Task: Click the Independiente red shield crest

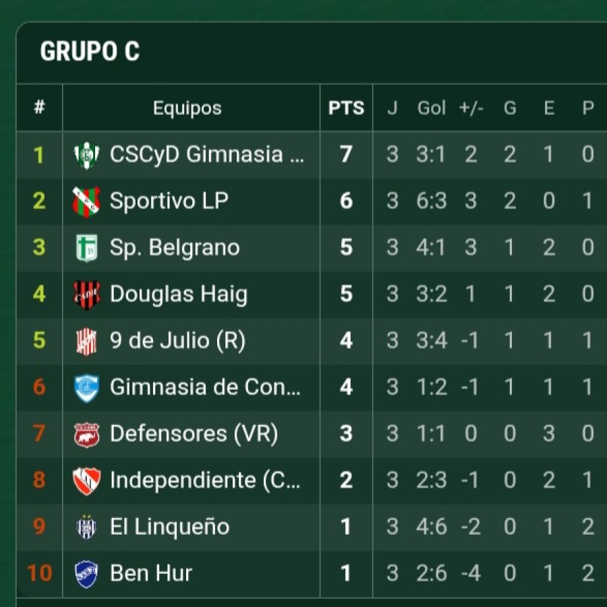Action: tap(86, 480)
